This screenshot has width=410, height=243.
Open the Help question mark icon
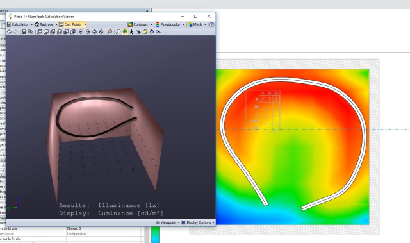tap(212, 24)
